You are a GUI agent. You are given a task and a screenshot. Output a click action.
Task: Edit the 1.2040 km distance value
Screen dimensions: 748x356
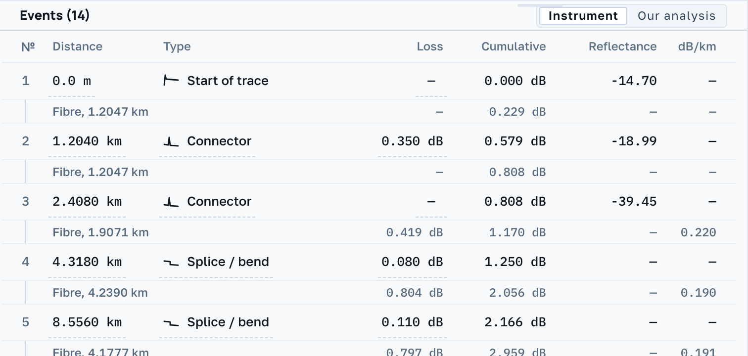click(x=87, y=141)
